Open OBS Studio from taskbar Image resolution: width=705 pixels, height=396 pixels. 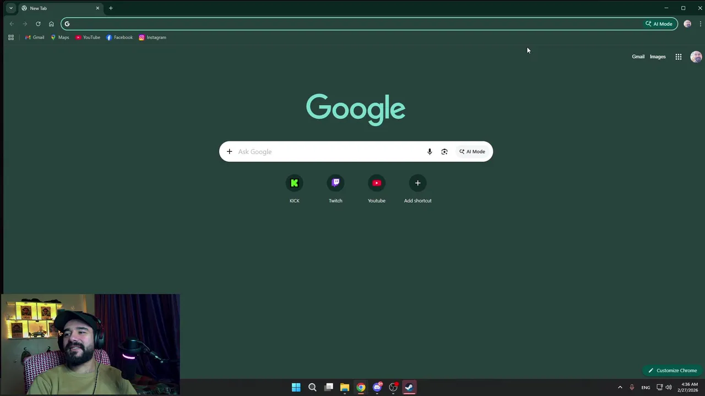[393, 387]
